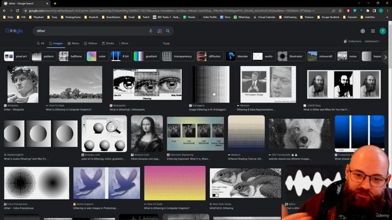Open the red extension icon in toolbar

click(348, 11)
